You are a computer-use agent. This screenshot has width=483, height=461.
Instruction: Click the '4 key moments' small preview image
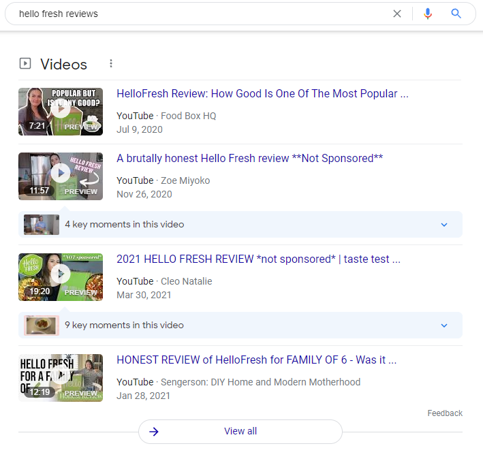point(42,225)
